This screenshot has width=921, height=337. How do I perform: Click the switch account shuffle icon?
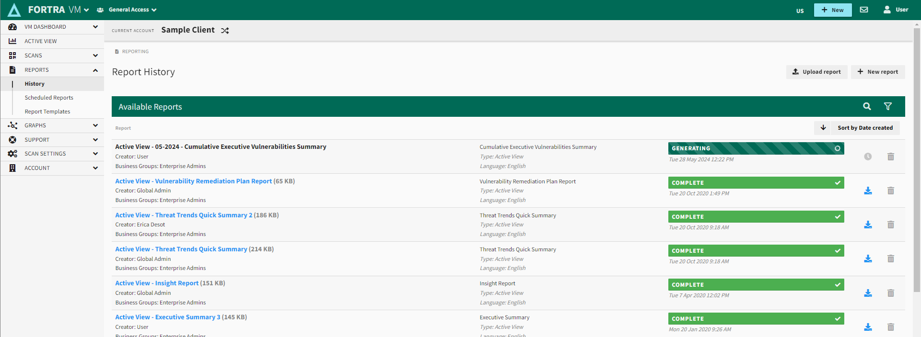click(x=225, y=31)
